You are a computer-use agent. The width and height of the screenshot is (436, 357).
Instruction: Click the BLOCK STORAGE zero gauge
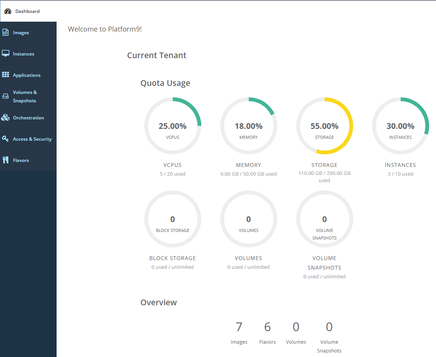click(x=173, y=219)
